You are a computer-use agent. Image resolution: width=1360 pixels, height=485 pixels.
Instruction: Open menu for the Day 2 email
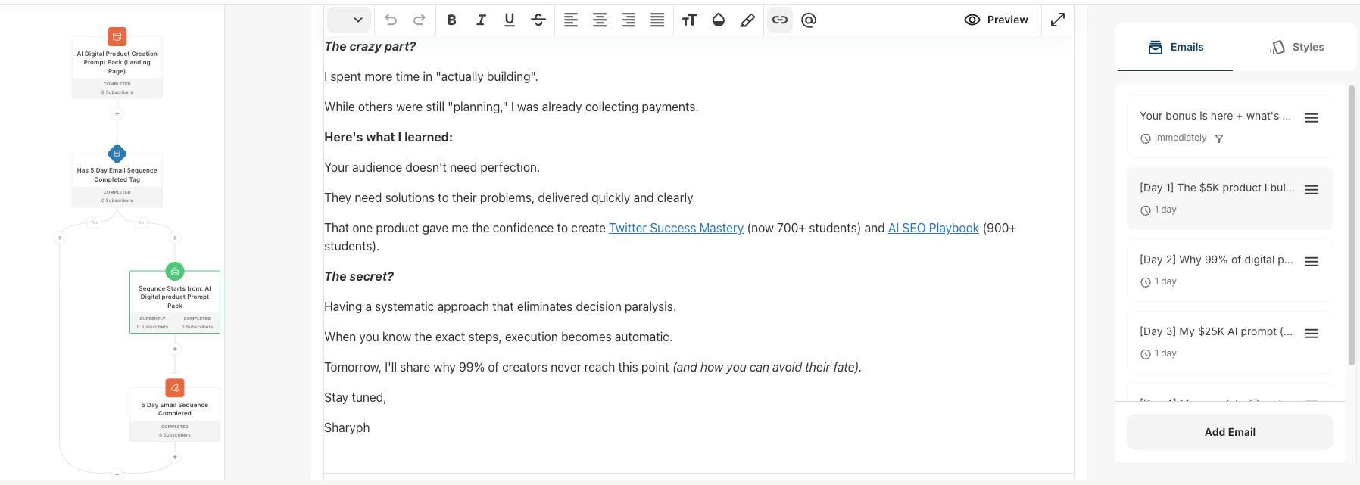coord(1312,262)
